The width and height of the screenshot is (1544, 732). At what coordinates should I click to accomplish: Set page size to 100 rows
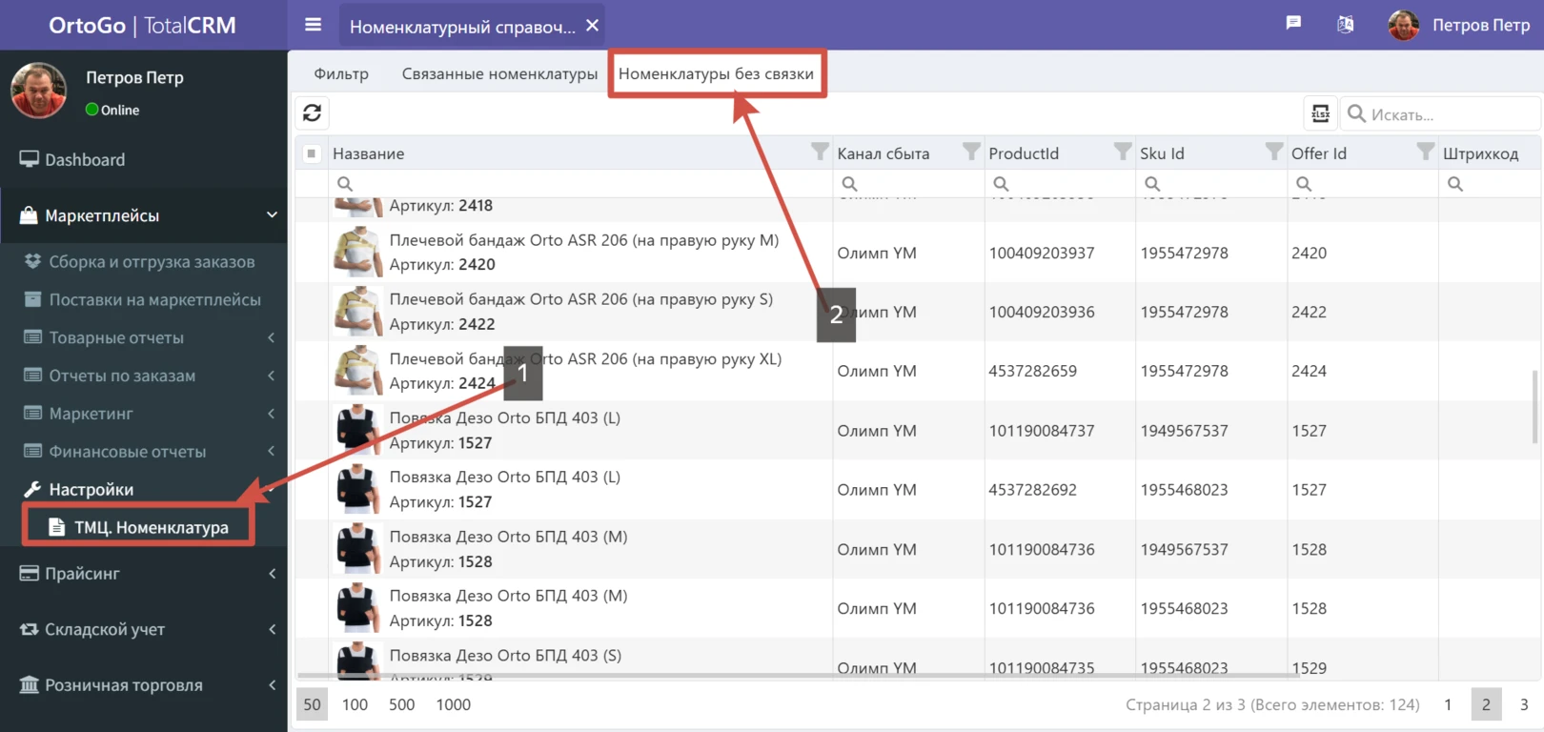click(x=355, y=704)
